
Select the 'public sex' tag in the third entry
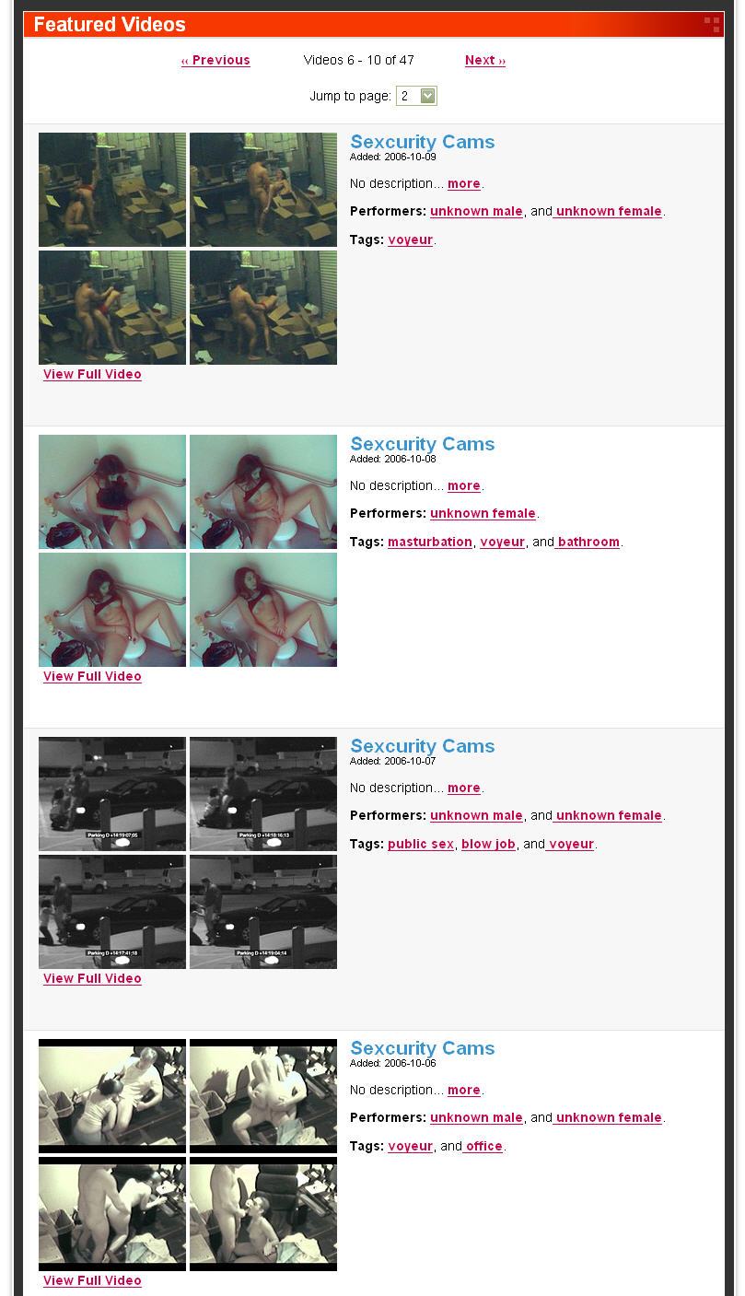click(x=421, y=844)
